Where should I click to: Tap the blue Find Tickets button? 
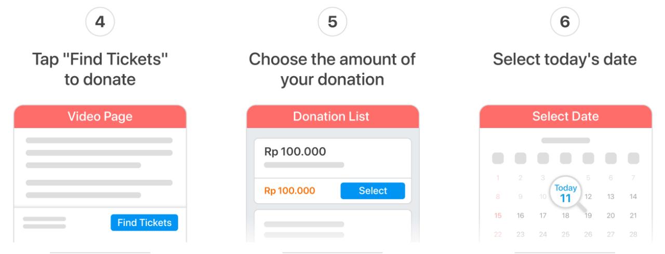coord(144,222)
